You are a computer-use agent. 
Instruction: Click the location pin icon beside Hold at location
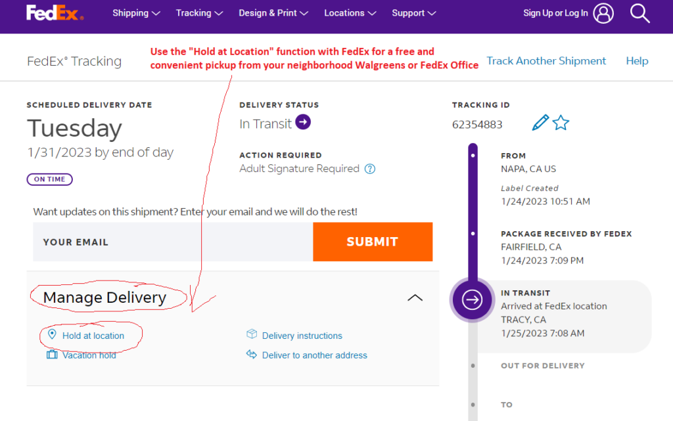click(52, 335)
